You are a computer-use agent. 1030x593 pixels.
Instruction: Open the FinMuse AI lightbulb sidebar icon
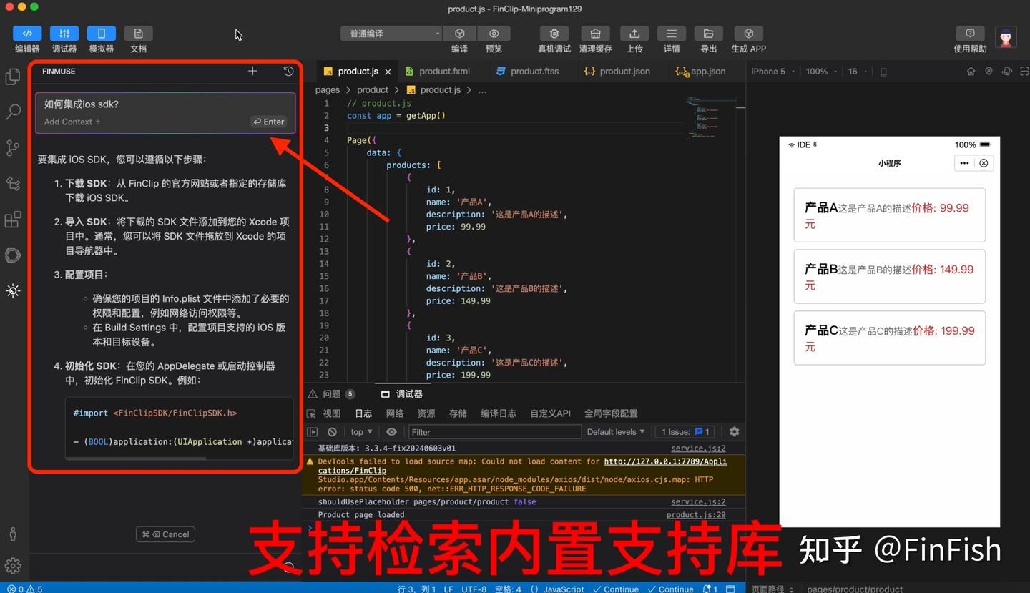tap(13, 291)
